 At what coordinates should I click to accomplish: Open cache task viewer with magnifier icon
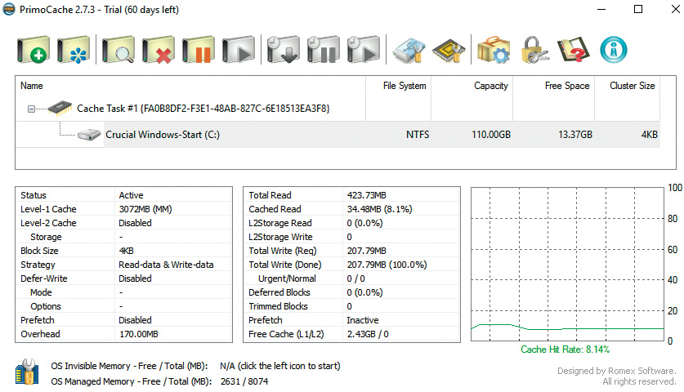click(x=118, y=50)
